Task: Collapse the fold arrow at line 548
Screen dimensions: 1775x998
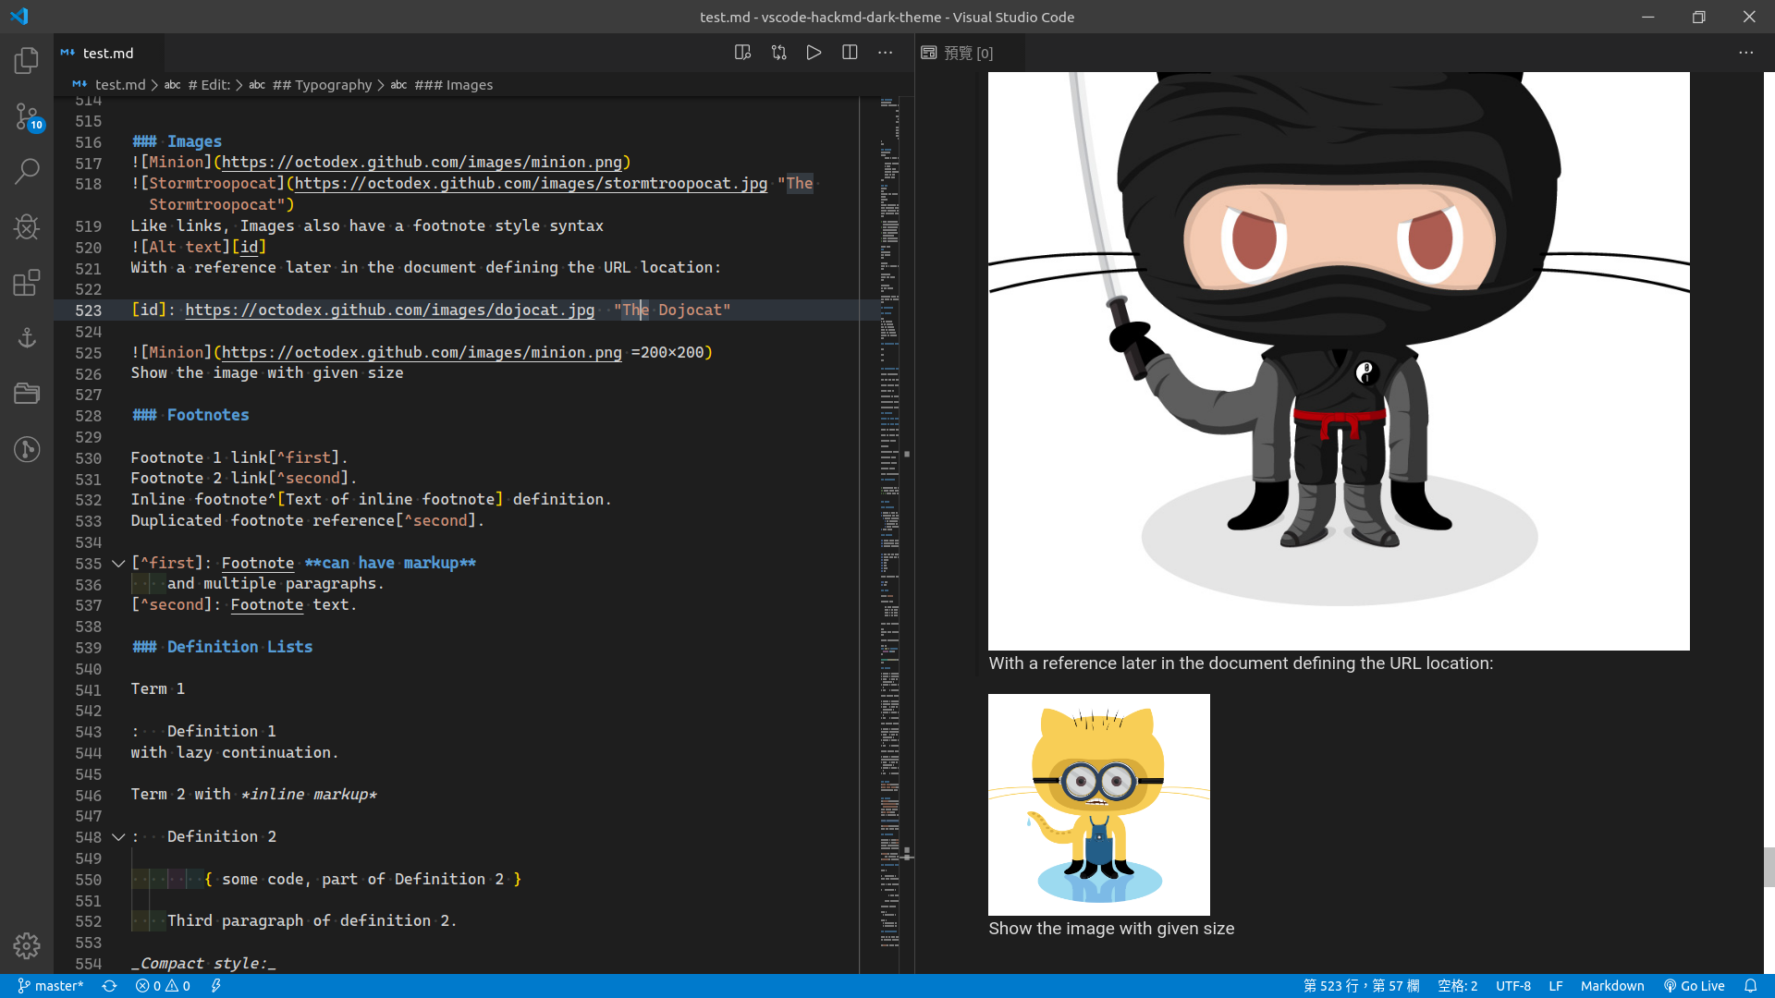Action: click(x=118, y=837)
